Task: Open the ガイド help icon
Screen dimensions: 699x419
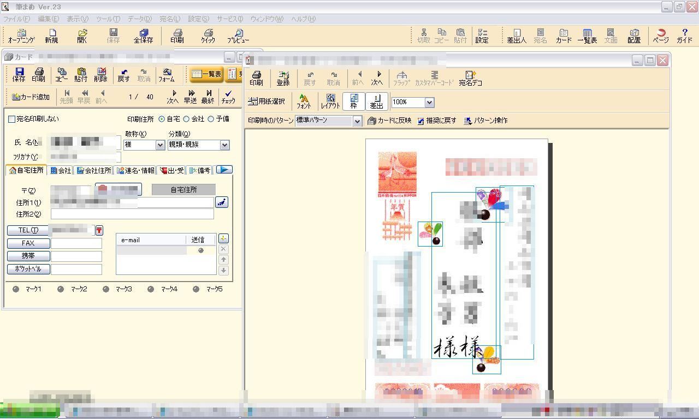Action: coord(684,36)
